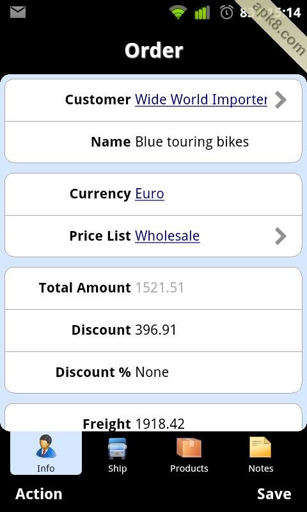Open the Action menu
Image resolution: width=307 pixels, height=512 pixels.
click(x=39, y=493)
